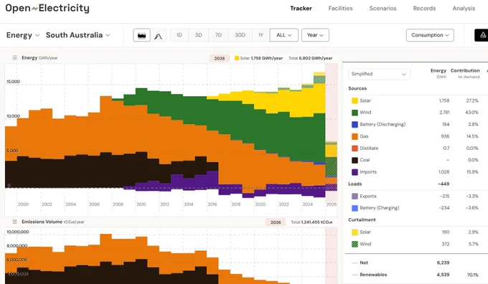
Task: Click the Net value 6,239
Action: [444, 263]
